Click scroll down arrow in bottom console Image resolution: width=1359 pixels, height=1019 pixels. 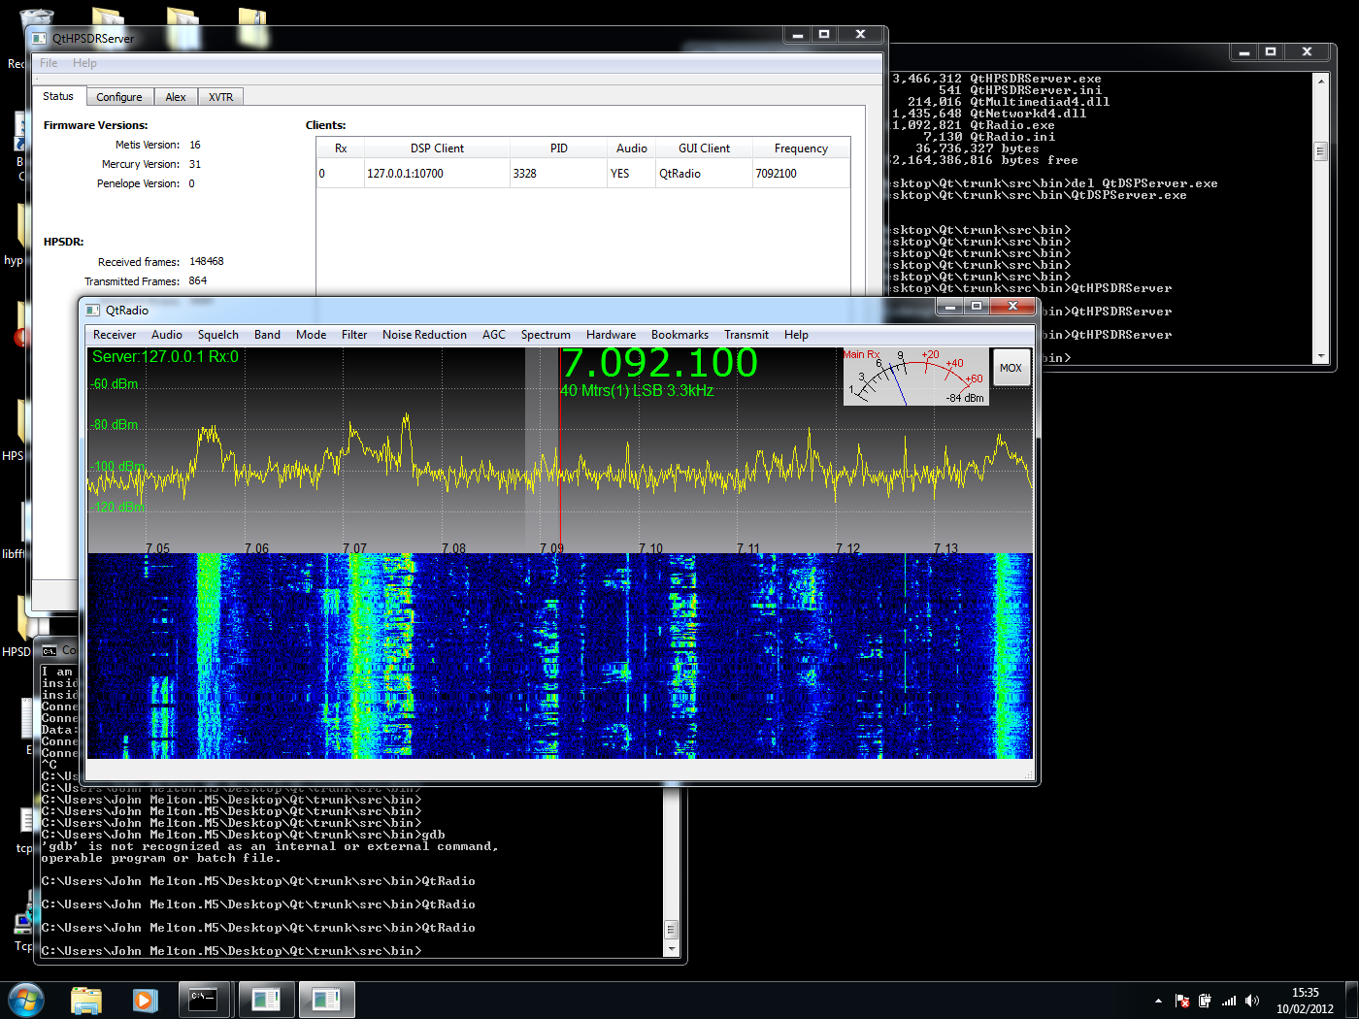tap(670, 950)
